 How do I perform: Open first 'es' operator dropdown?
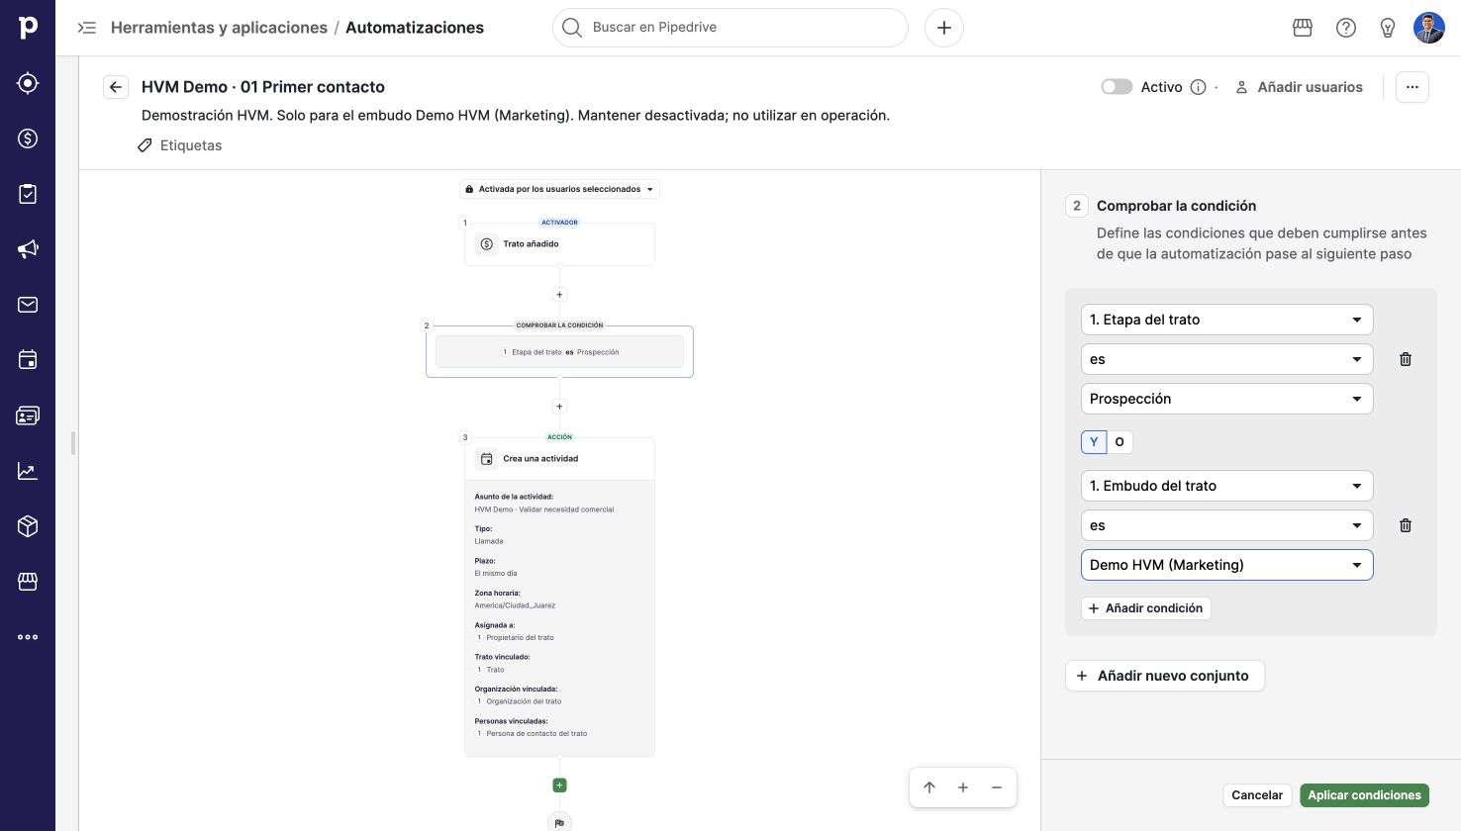pos(1227,359)
